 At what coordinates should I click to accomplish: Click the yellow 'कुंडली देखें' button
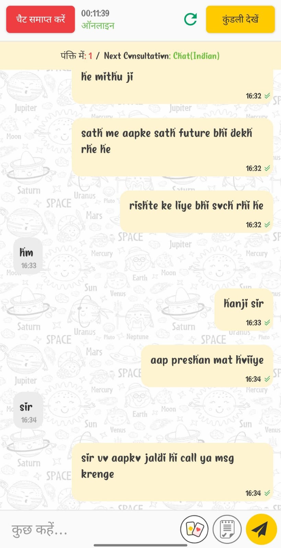pyautogui.click(x=240, y=20)
